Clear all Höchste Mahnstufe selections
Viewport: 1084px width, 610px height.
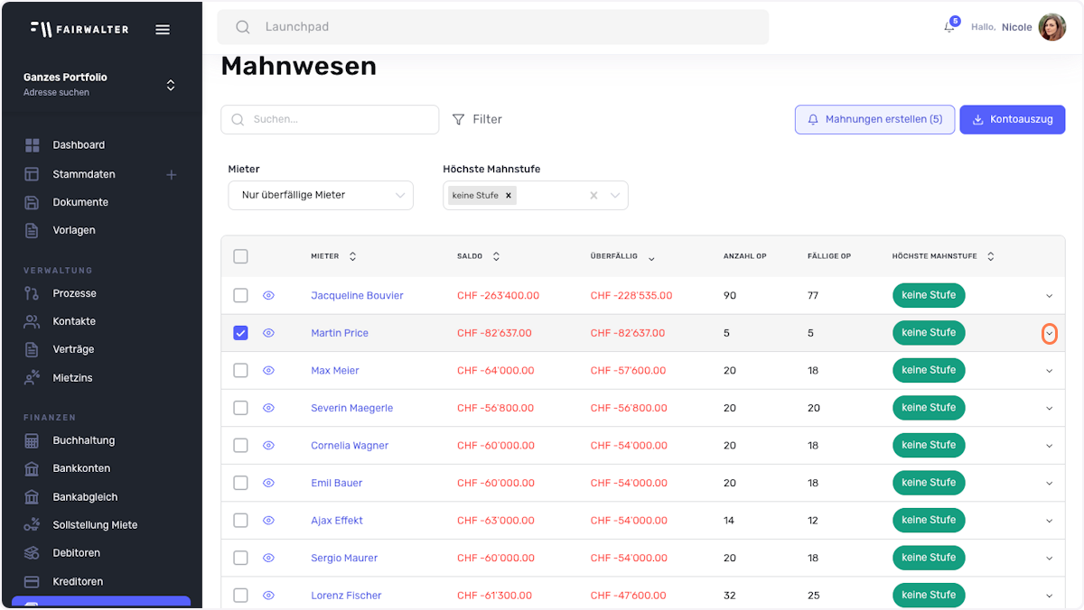pos(593,195)
